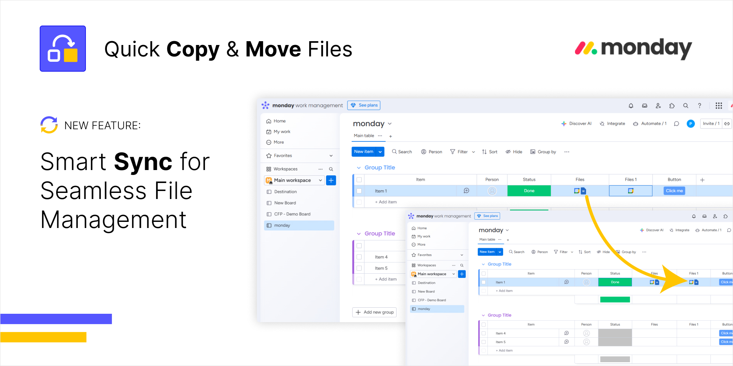Click Add item row under Item 1, back window
This screenshot has height=366, width=733.
click(386, 202)
